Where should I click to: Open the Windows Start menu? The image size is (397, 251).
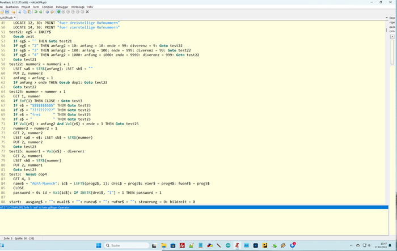pyautogui.click(x=99, y=245)
